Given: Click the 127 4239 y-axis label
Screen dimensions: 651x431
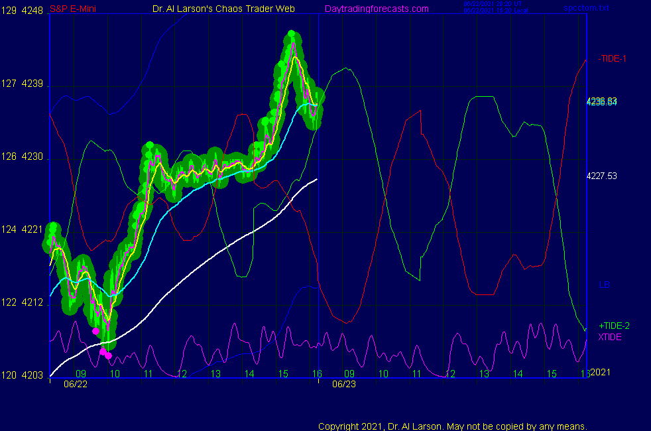Looking at the screenshot, I should tap(22, 84).
